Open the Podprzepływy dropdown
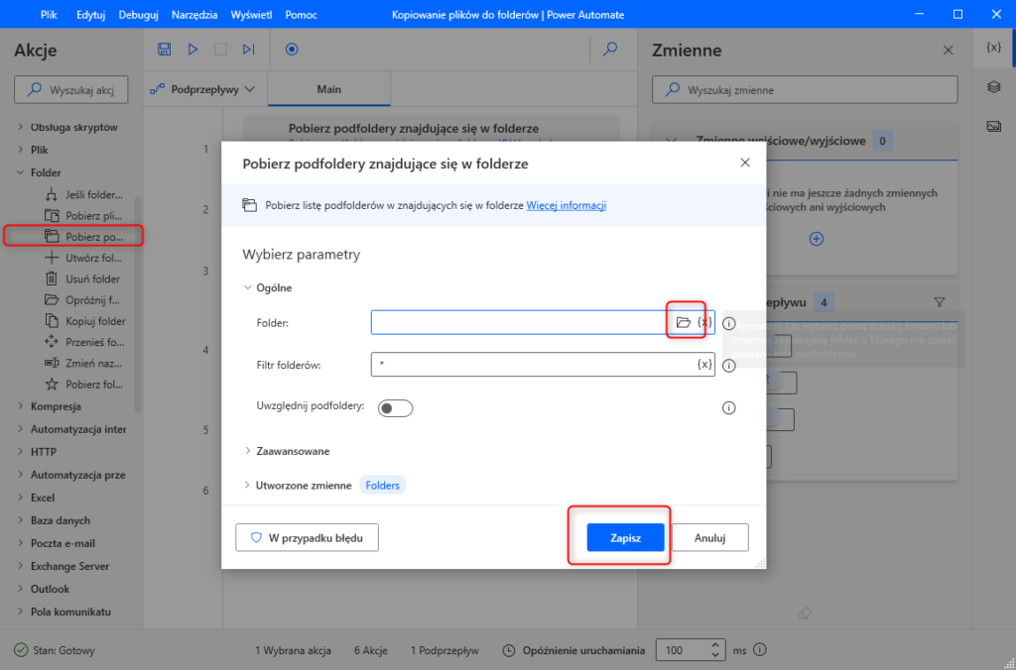Image resolution: width=1016 pixels, height=670 pixels. (x=202, y=89)
